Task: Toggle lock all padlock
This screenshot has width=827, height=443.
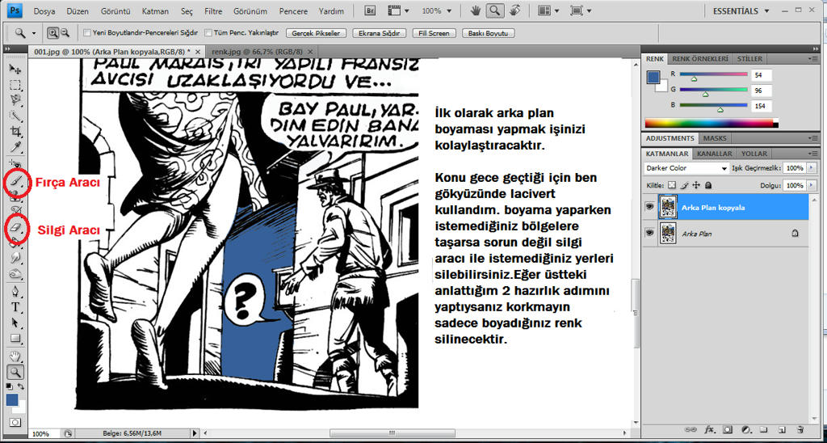Action: pyautogui.click(x=708, y=185)
